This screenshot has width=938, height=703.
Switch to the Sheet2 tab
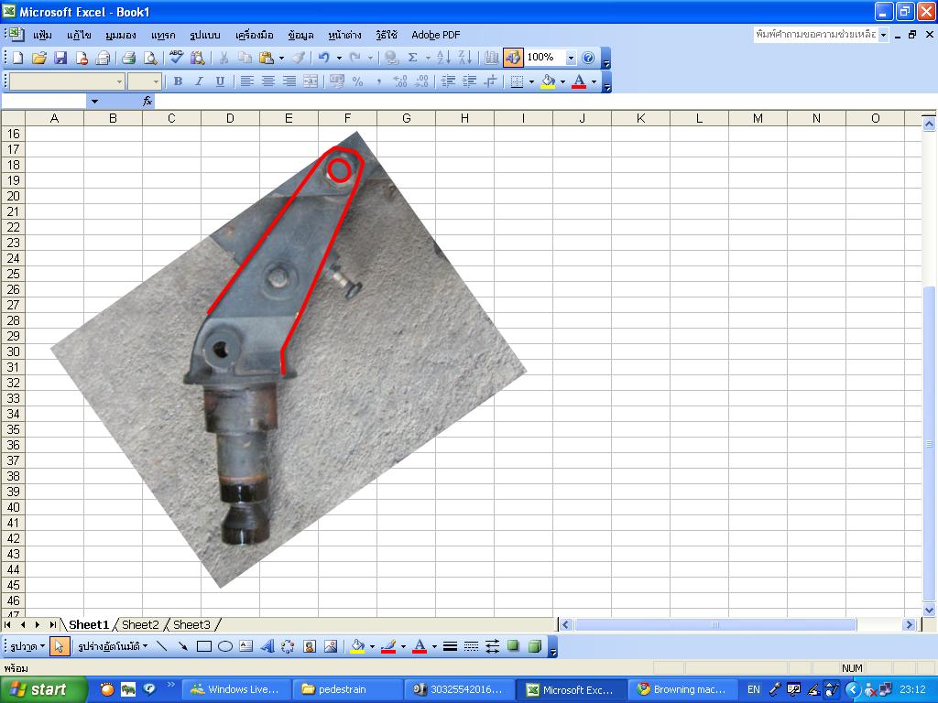140,625
